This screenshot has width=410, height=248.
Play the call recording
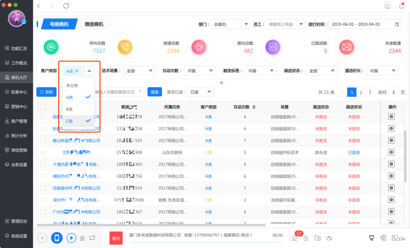(x=71, y=238)
